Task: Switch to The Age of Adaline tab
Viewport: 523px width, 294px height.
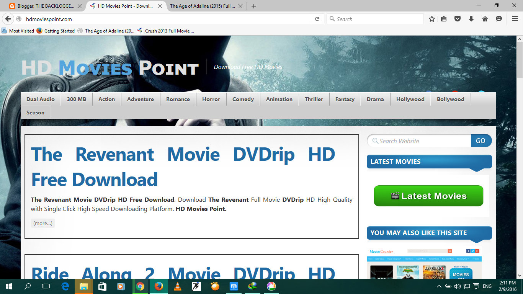Action: [x=206, y=6]
